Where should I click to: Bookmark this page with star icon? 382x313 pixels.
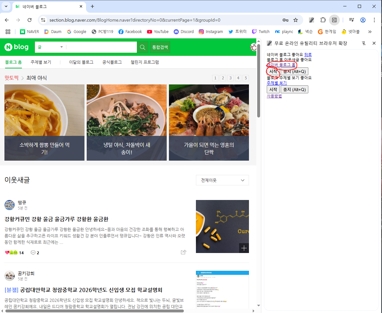(x=296, y=20)
